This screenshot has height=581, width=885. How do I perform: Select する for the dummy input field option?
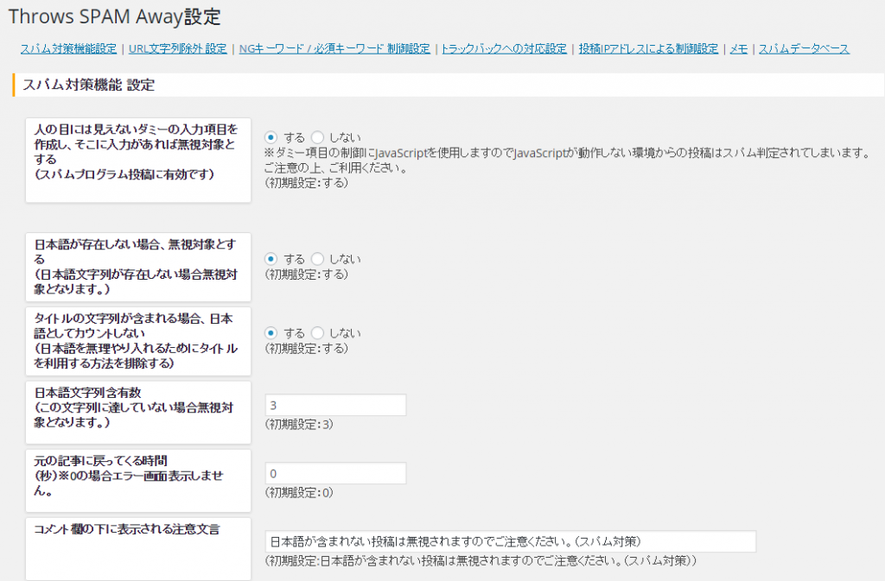tap(271, 137)
